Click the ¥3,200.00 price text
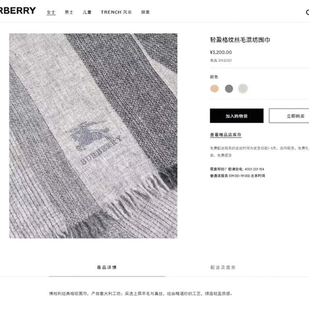Image resolution: width=309 pixels, height=309 pixels. point(221,52)
